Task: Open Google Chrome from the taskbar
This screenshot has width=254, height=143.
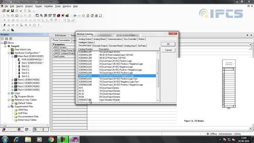Action: 51,139
